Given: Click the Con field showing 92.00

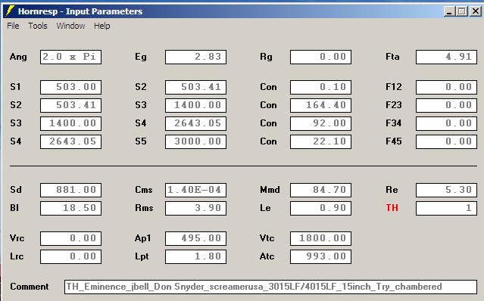Looking at the screenshot, I should click(320, 123).
